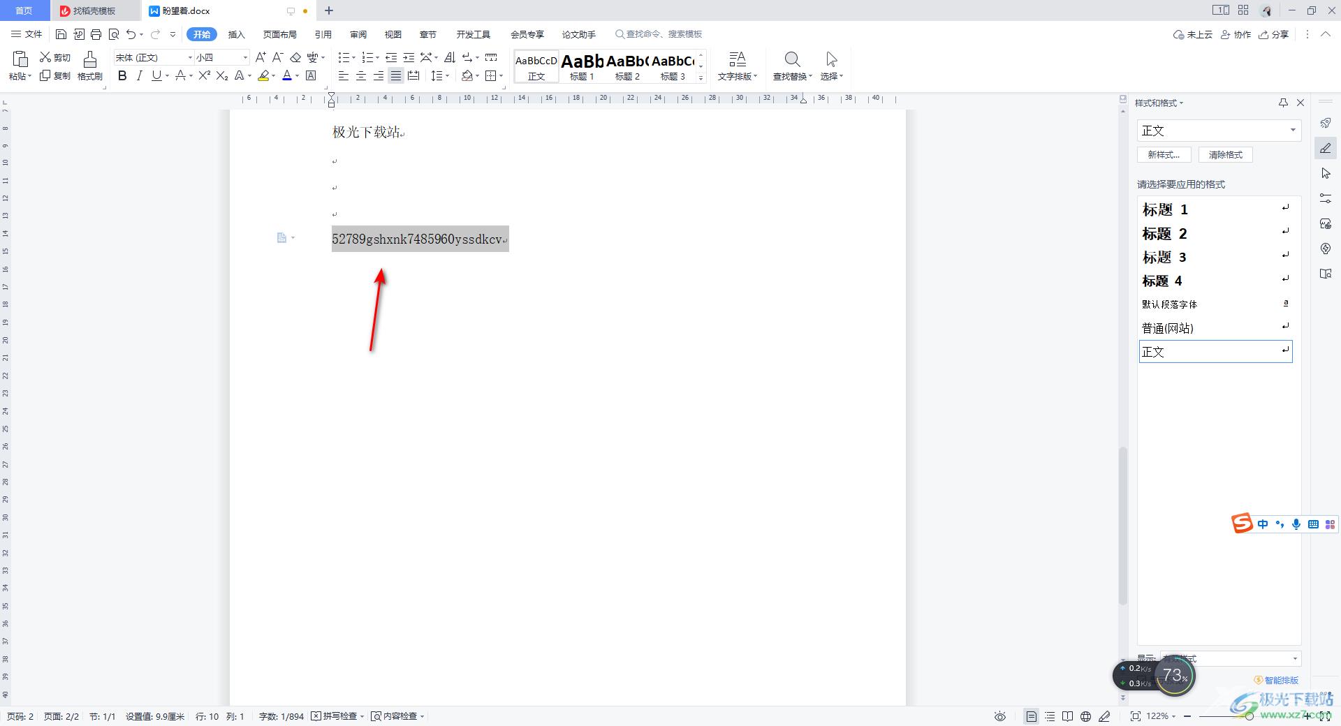Viewport: 1341px width, 726px height.
Task: Click the 新样式 (New Style) button
Action: tap(1164, 155)
